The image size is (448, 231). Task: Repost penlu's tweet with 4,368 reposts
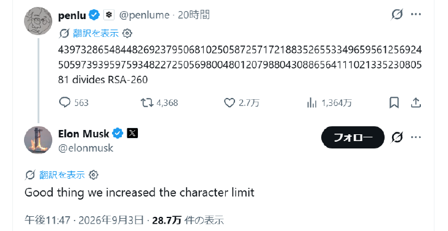[x=147, y=102]
